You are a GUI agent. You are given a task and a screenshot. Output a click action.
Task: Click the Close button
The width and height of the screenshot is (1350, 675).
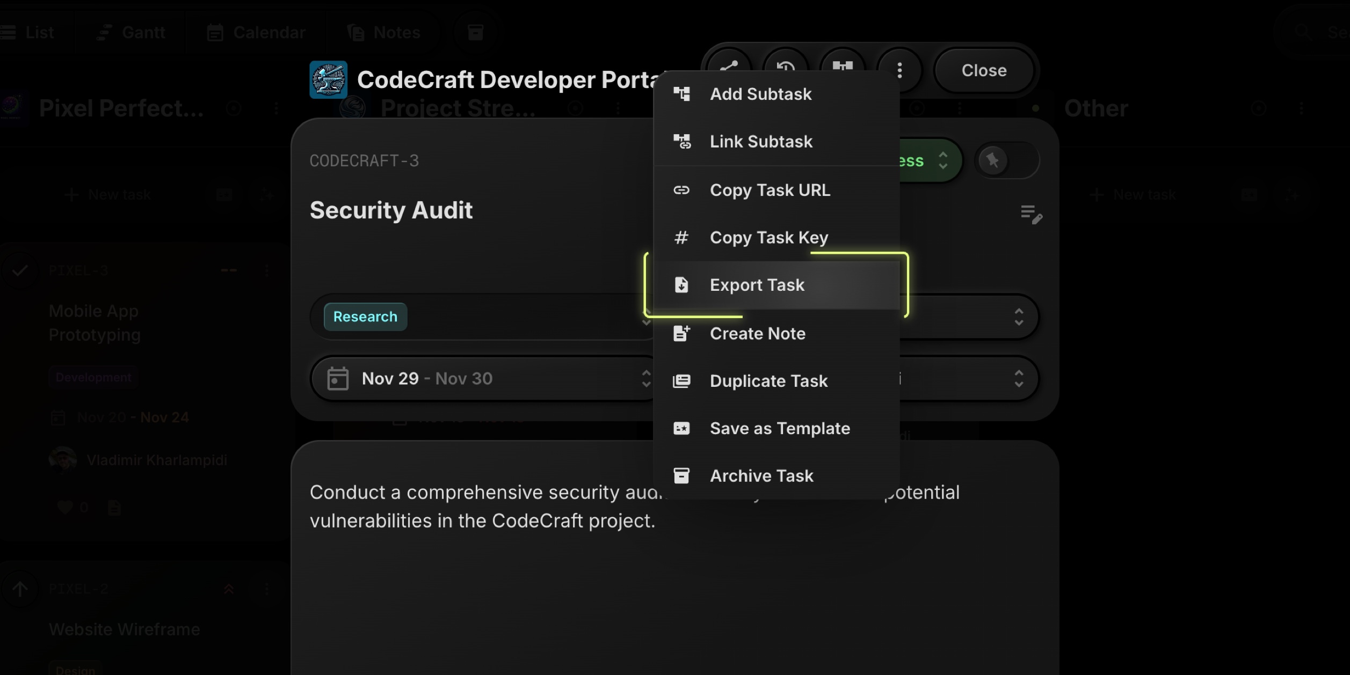pos(983,70)
